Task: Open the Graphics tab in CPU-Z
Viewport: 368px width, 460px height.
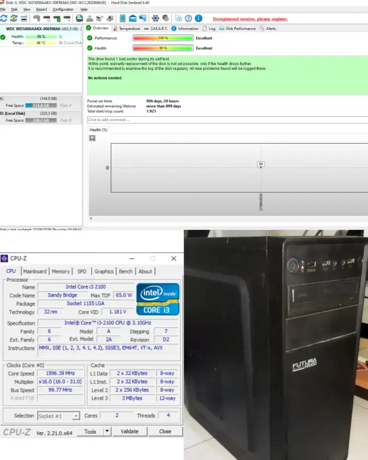Action: 104,271
